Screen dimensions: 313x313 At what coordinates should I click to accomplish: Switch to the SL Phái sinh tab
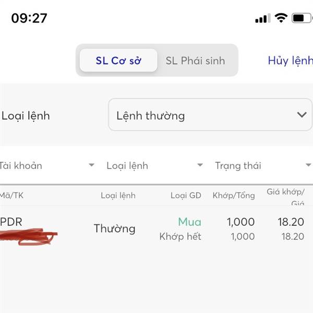tap(195, 61)
